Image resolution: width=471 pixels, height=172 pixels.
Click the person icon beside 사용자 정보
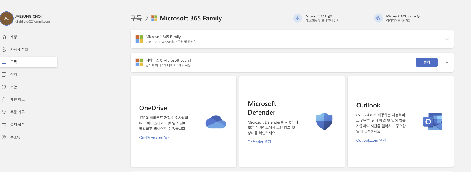[4, 50]
